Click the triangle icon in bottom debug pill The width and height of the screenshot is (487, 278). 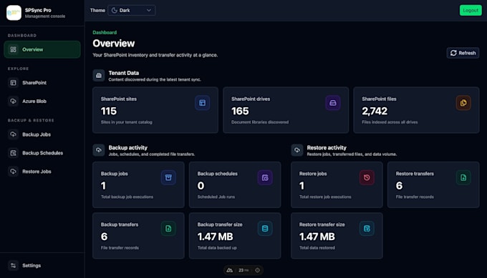pyautogui.click(x=229, y=270)
